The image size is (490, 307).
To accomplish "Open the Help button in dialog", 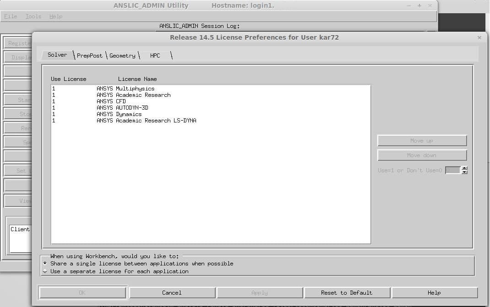I will [x=434, y=293].
